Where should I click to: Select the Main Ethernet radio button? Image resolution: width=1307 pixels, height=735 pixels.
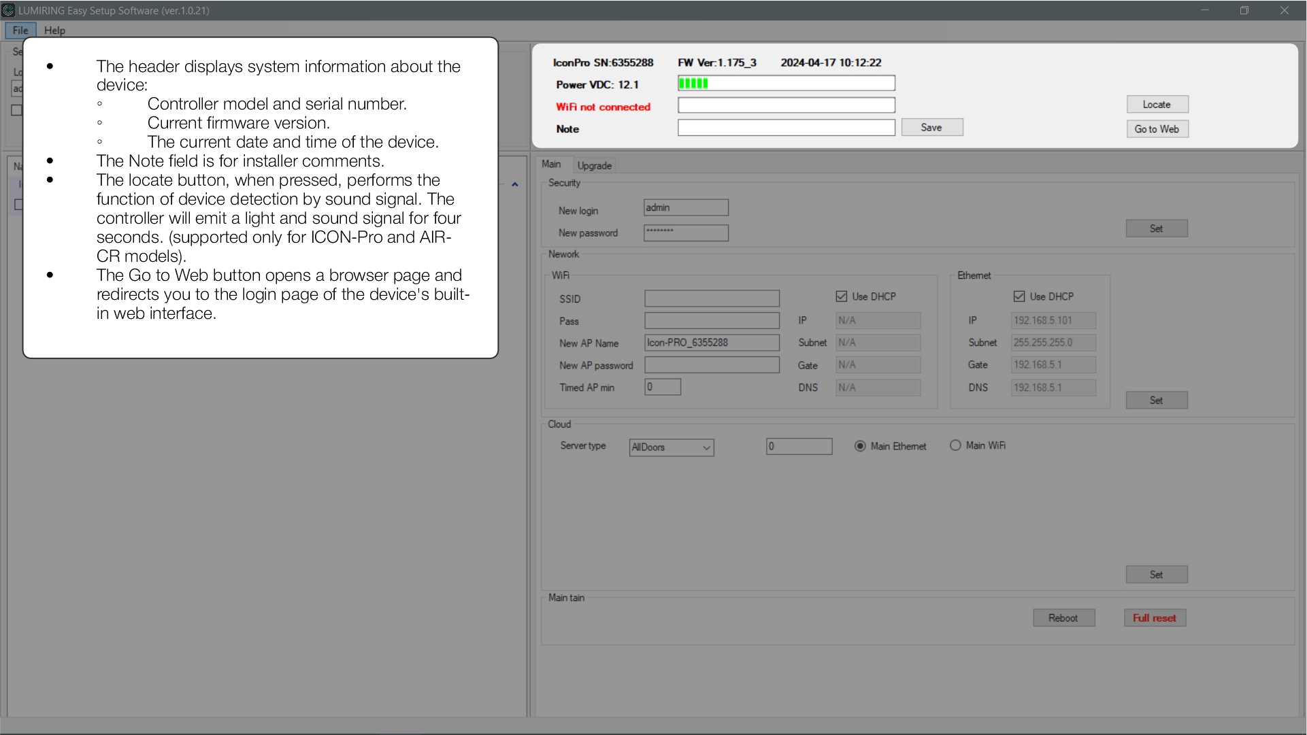[860, 445]
